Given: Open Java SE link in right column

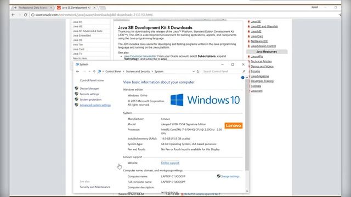Looking at the screenshot, I should [x=256, y=22].
